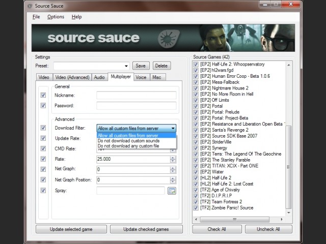Image resolution: width=326 pixels, height=244 pixels.
Task: Open the Help menu
Action: [x=76, y=17]
